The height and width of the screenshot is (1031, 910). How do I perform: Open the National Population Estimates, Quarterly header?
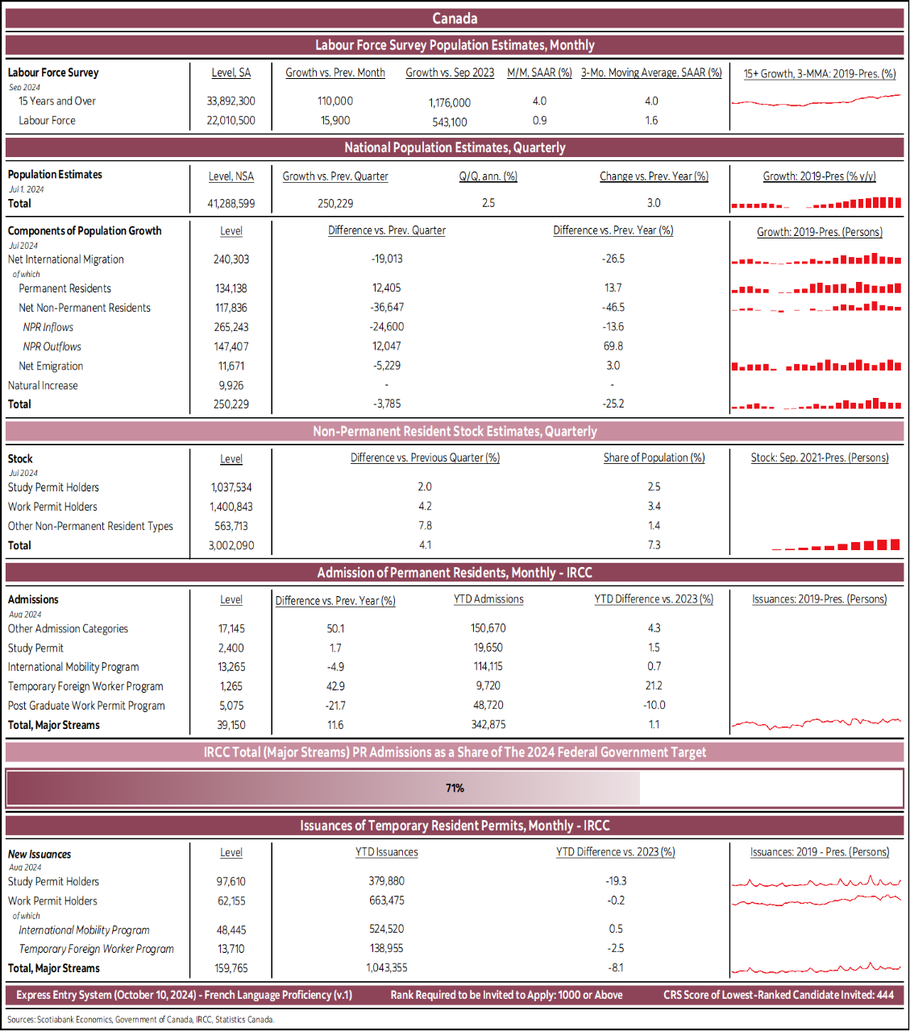[x=455, y=147]
